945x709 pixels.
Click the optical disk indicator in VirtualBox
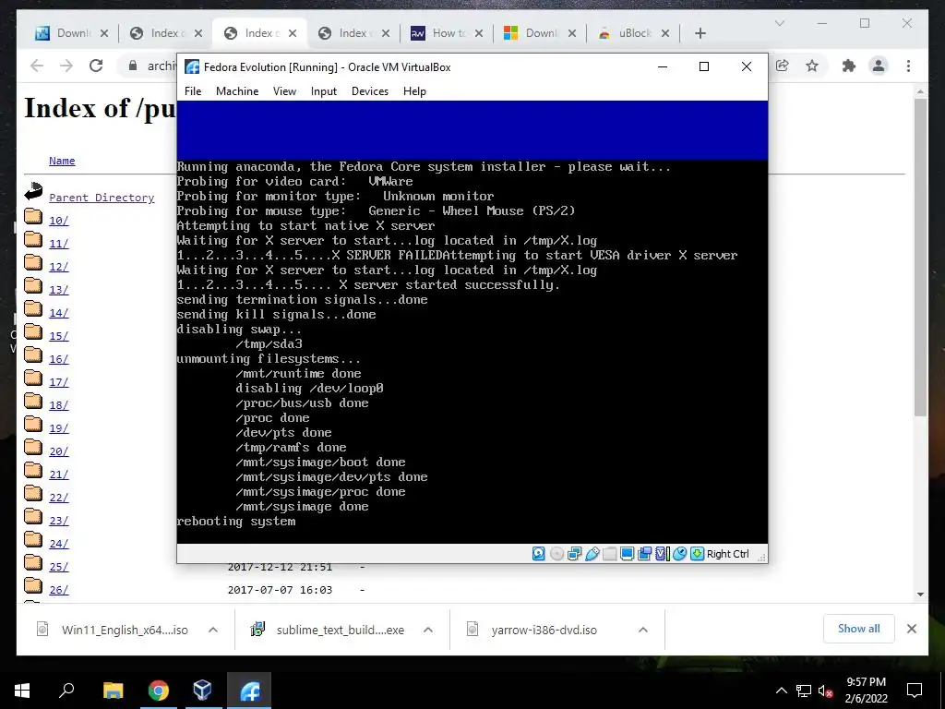[x=556, y=554]
